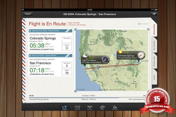Select the Airplane Info side tab
The image size is (176, 117).
(x=154, y=45)
